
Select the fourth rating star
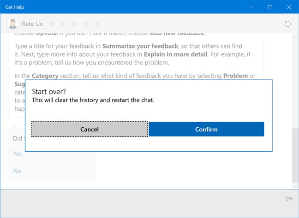pyautogui.click(x=85, y=24)
